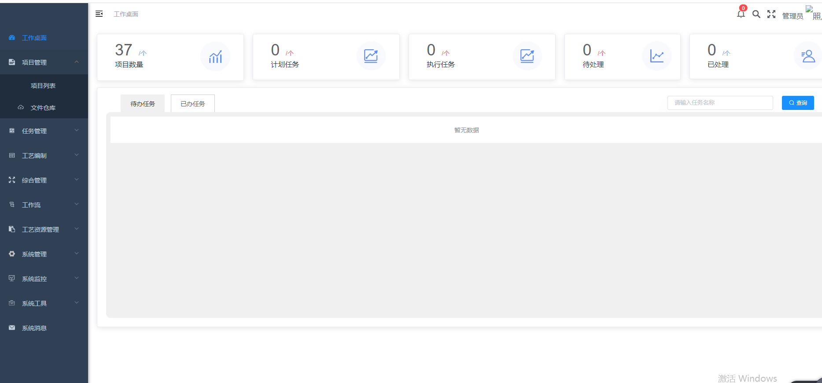Click the 系统工具 toolbox icon
Image resolution: width=822 pixels, height=383 pixels.
[x=12, y=303]
